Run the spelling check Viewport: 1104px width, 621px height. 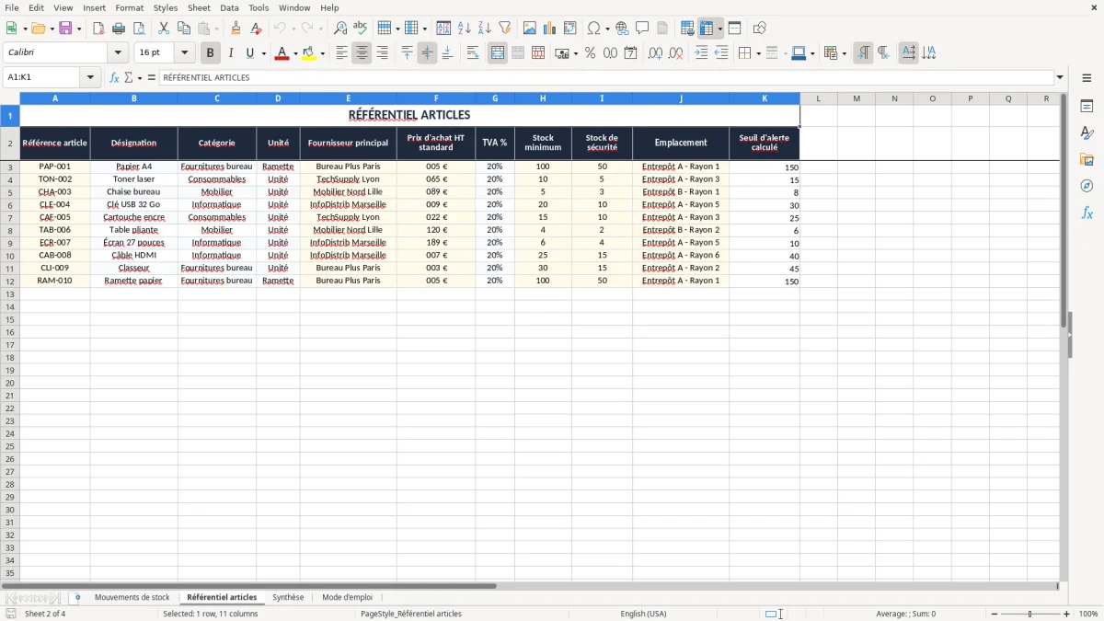[360, 29]
